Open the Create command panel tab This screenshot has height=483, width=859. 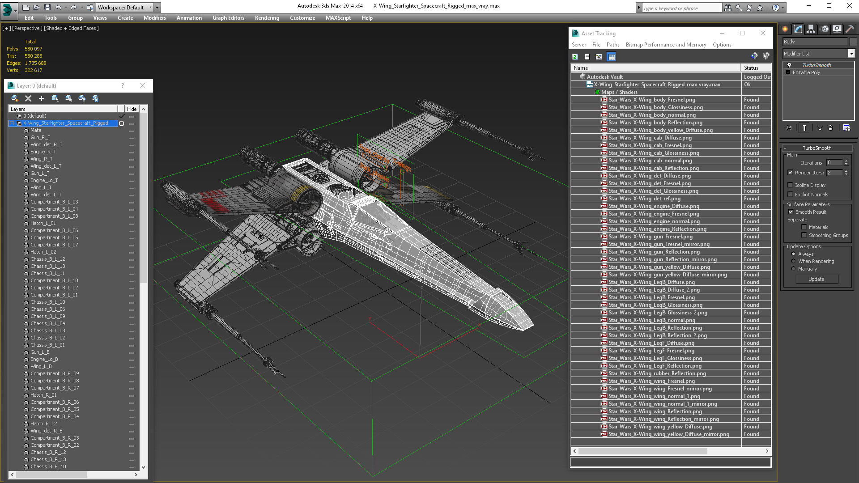(x=785, y=29)
